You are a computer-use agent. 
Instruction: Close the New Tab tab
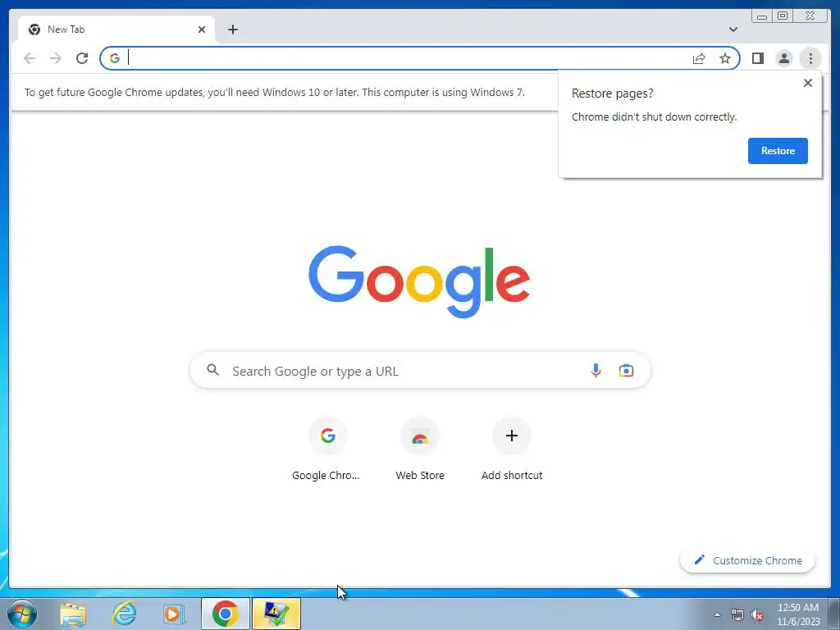(202, 30)
